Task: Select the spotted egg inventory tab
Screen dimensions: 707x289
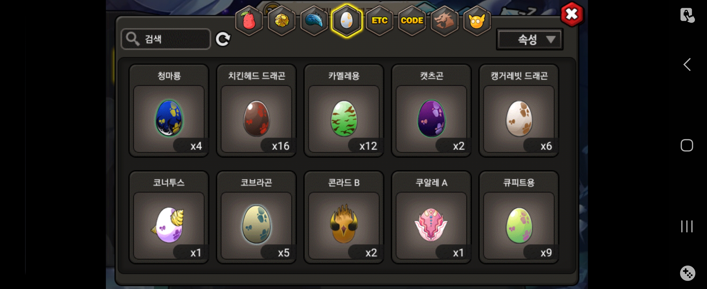Action: (347, 21)
